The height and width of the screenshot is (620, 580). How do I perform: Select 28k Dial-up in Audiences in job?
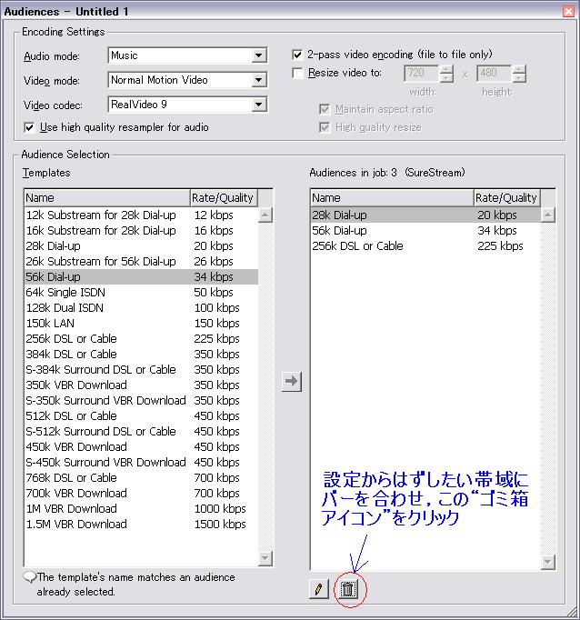point(425,215)
